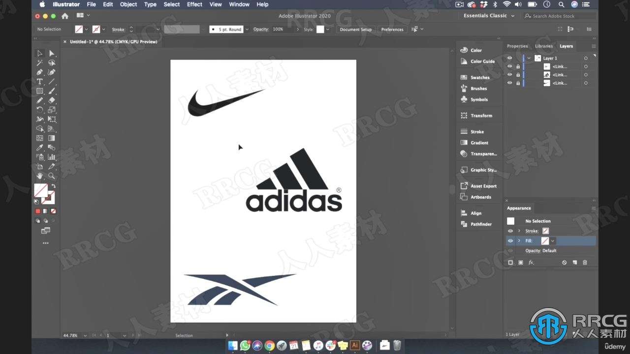This screenshot has height=354, width=630.
Task: Select the Eyedropper tool
Action: pyautogui.click(x=40, y=147)
